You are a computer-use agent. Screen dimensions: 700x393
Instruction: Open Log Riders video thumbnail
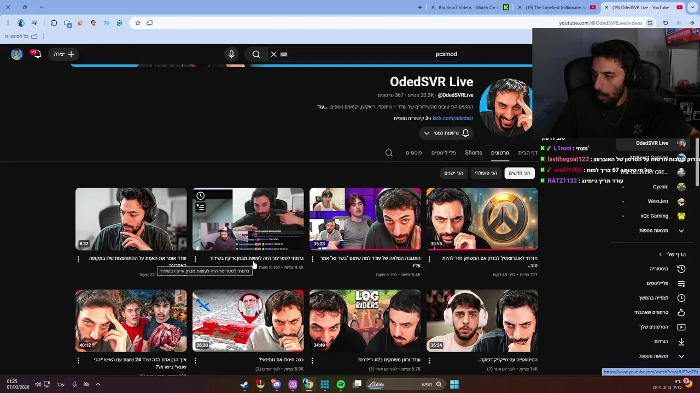[x=365, y=320]
